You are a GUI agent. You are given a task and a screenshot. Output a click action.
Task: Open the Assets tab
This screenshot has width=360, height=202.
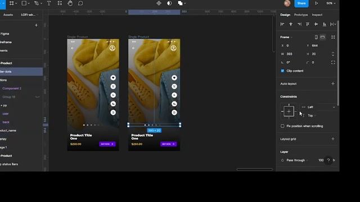coord(8,15)
